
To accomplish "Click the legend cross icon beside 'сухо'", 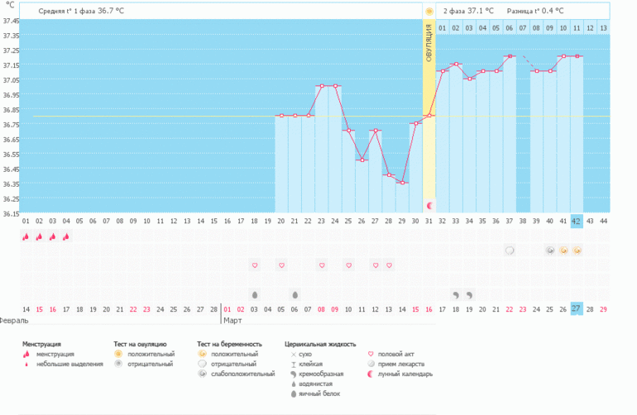I will click(x=294, y=355).
